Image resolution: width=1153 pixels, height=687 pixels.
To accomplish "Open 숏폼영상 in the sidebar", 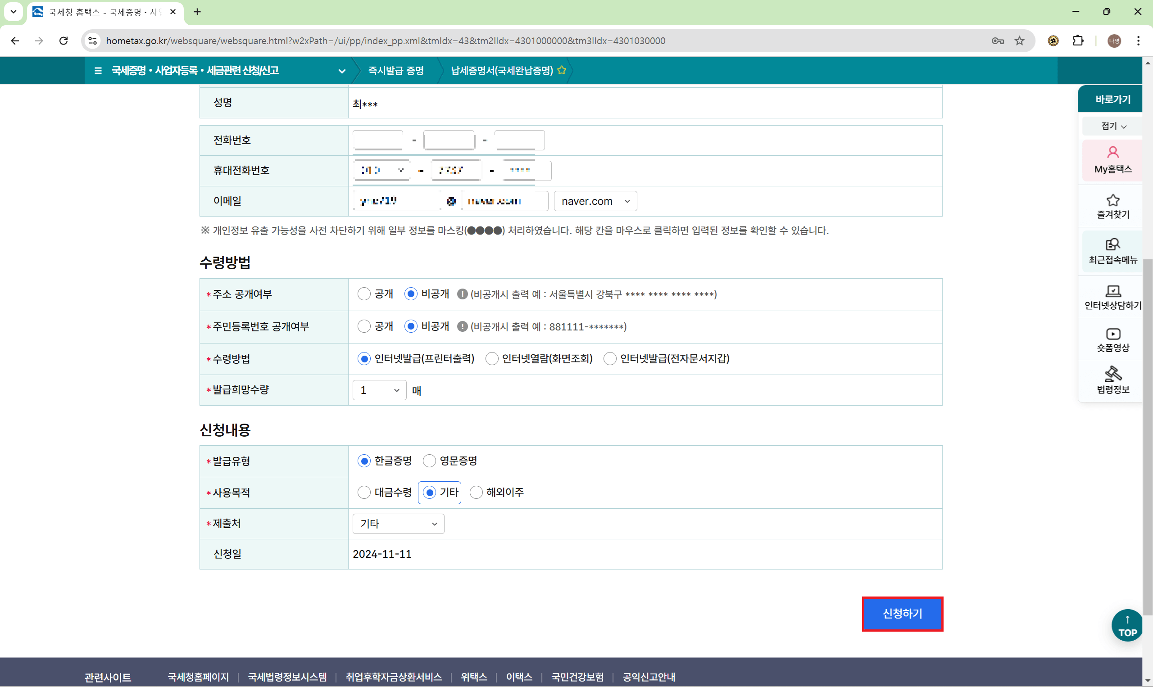I will 1112,339.
